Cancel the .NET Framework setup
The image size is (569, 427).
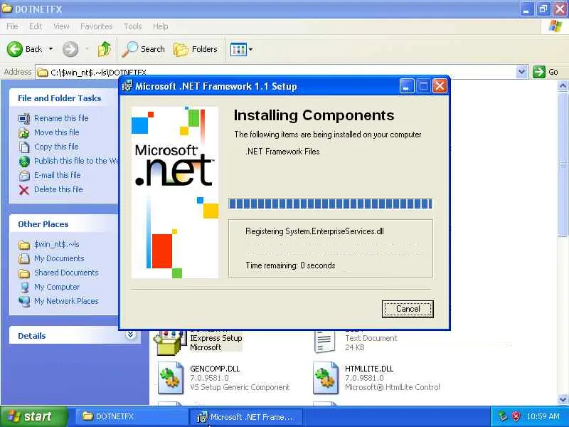coord(408,309)
